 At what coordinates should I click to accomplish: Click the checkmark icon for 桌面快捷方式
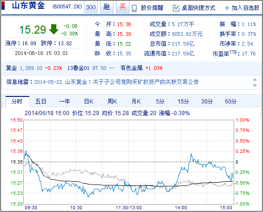[x=176, y=8]
